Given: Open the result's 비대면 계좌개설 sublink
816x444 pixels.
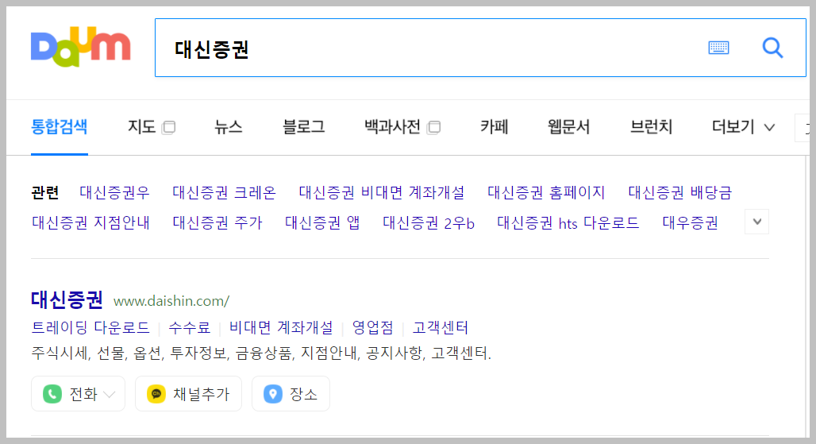Looking at the screenshot, I should click(281, 327).
